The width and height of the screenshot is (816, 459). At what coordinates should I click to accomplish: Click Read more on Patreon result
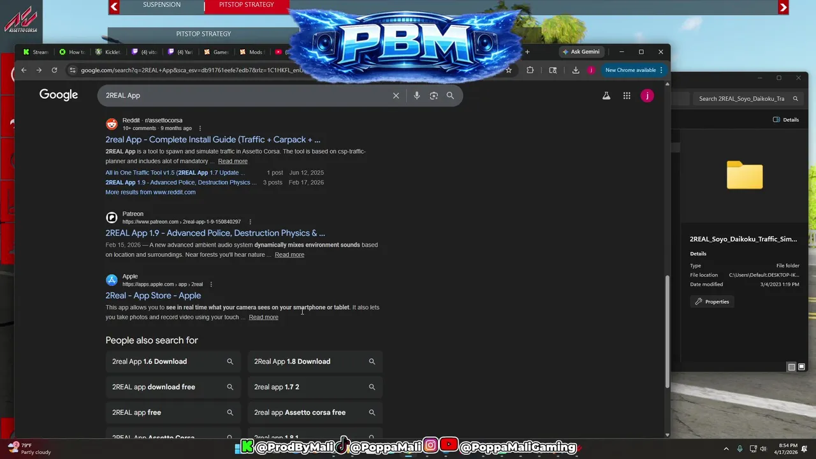pyautogui.click(x=289, y=255)
